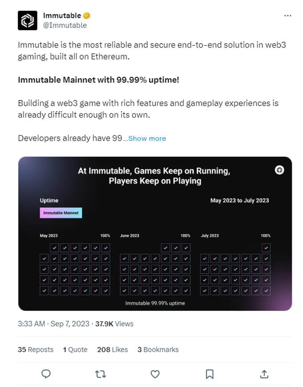303x387 pixels.
Task: Click the share upload icon
Action: point(264,374)
